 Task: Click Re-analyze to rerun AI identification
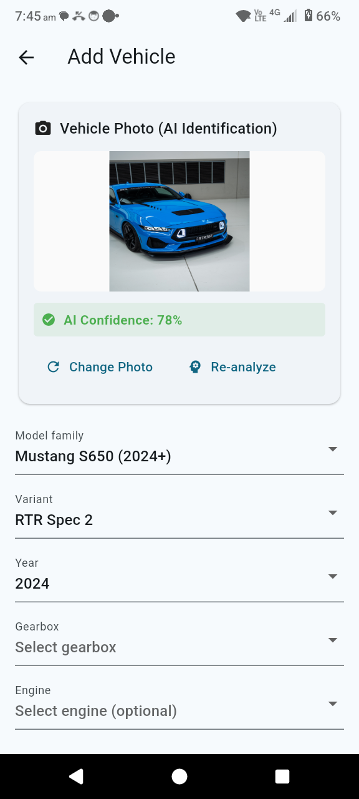tap(243, 367)
